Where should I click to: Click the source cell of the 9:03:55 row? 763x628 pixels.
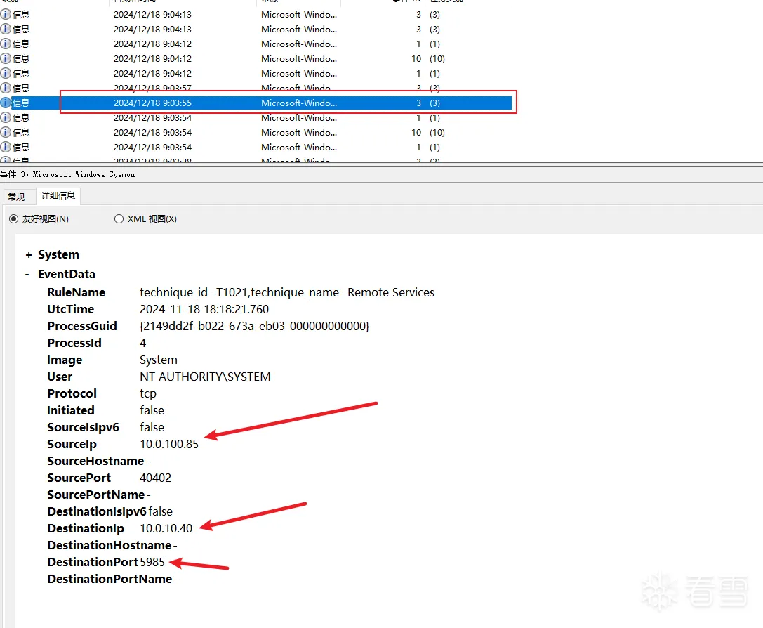[x=299, y=103]
